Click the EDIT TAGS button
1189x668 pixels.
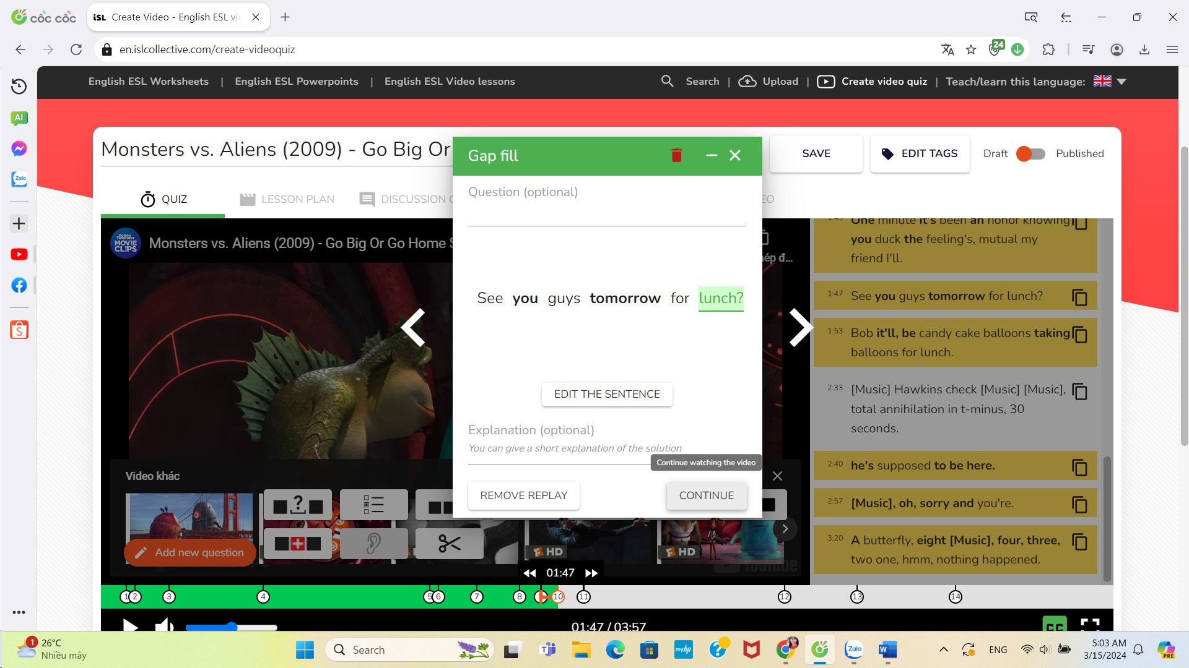pyautogui.click(x=920, y=153)
